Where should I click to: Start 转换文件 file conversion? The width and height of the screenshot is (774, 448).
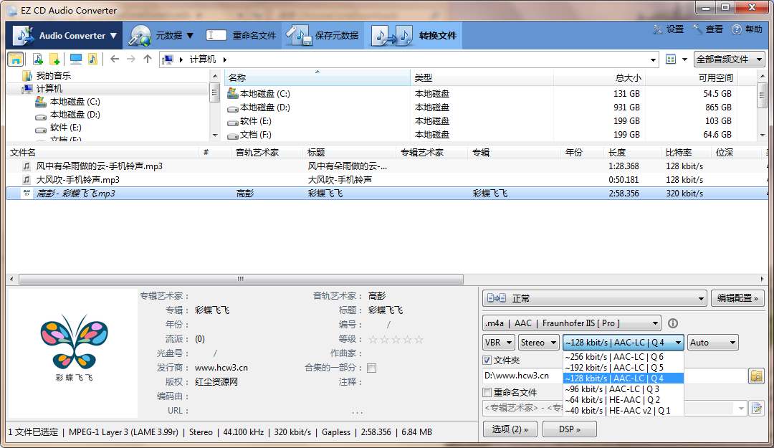click(x=418, y=34)
